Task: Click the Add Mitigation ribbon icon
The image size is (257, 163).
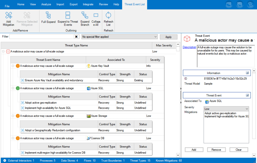Action: coord(9,16)
